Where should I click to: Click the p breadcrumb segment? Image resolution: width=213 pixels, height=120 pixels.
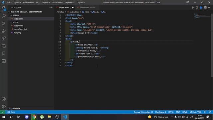coord(104,12)
